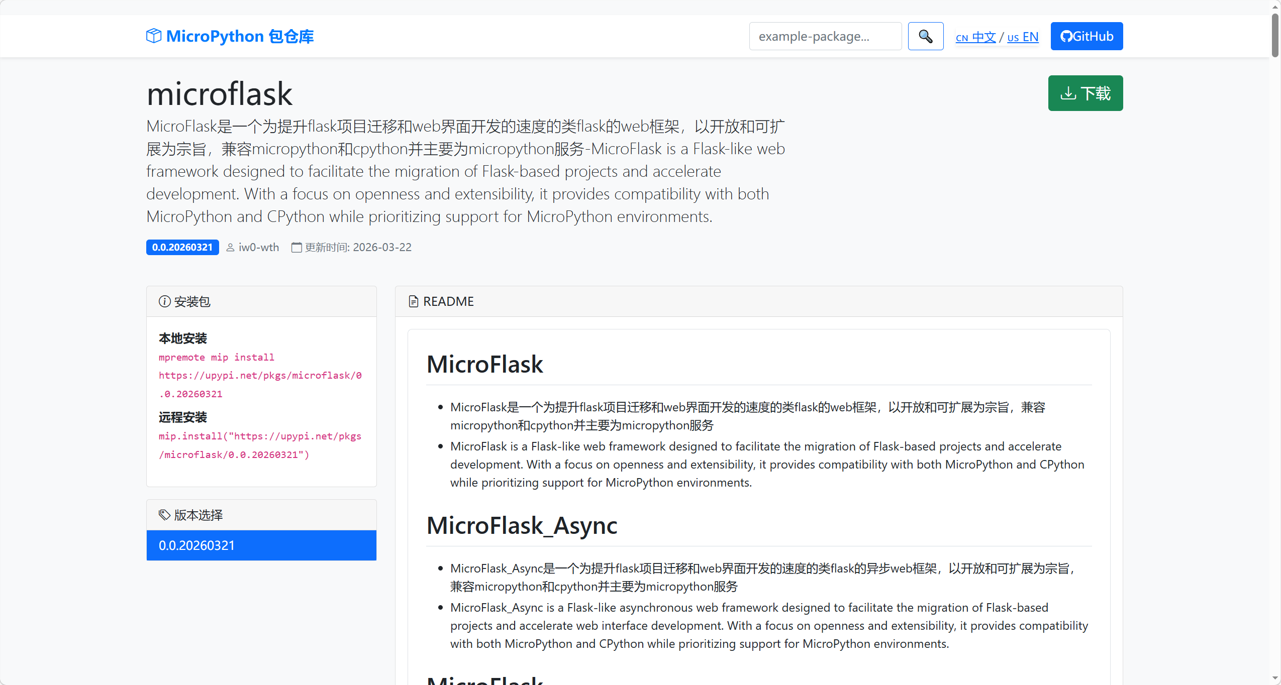Click the MicroPython 包仓库 home title
The width and height of the screenshot is (1281, 685).
(240, 36)
